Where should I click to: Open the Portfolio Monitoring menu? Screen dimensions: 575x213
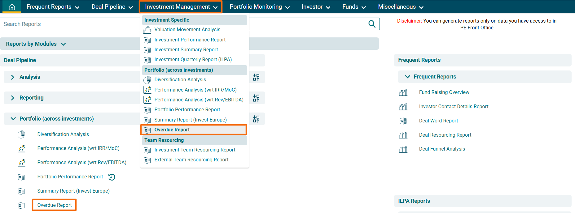pyautogui.click(x=259, y=7)
